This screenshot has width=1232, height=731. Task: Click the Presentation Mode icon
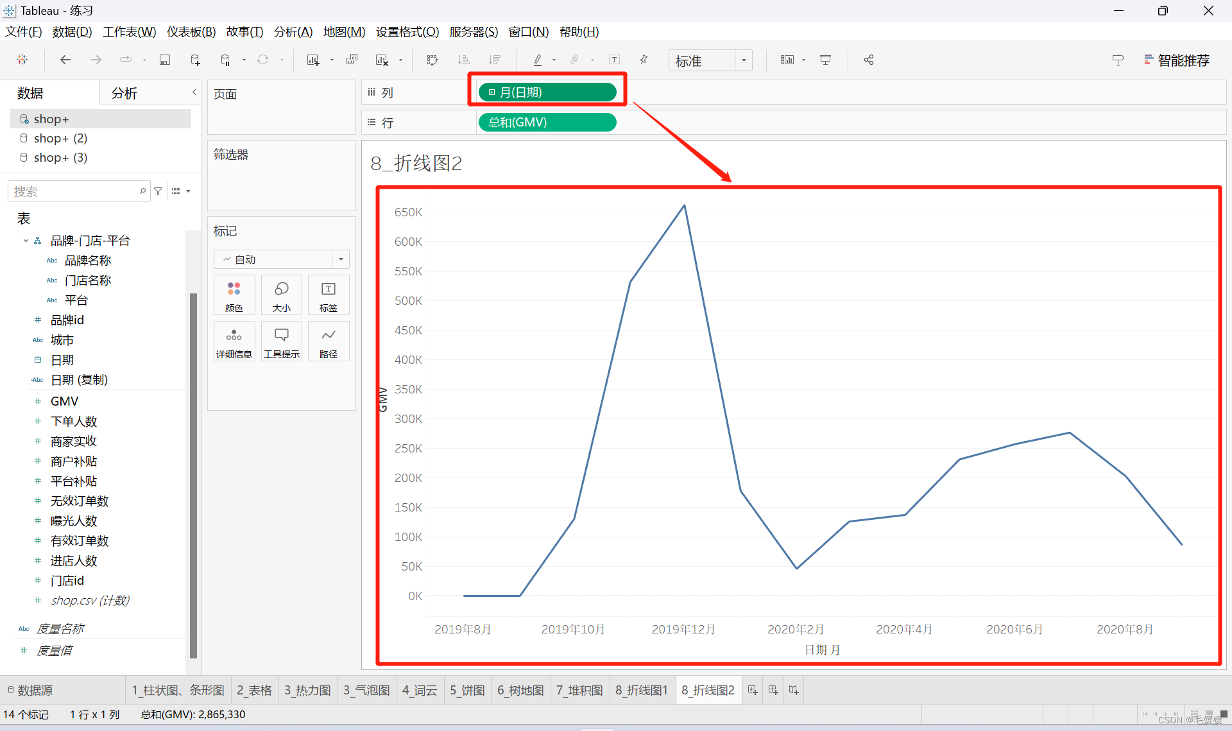coord(826,60)
